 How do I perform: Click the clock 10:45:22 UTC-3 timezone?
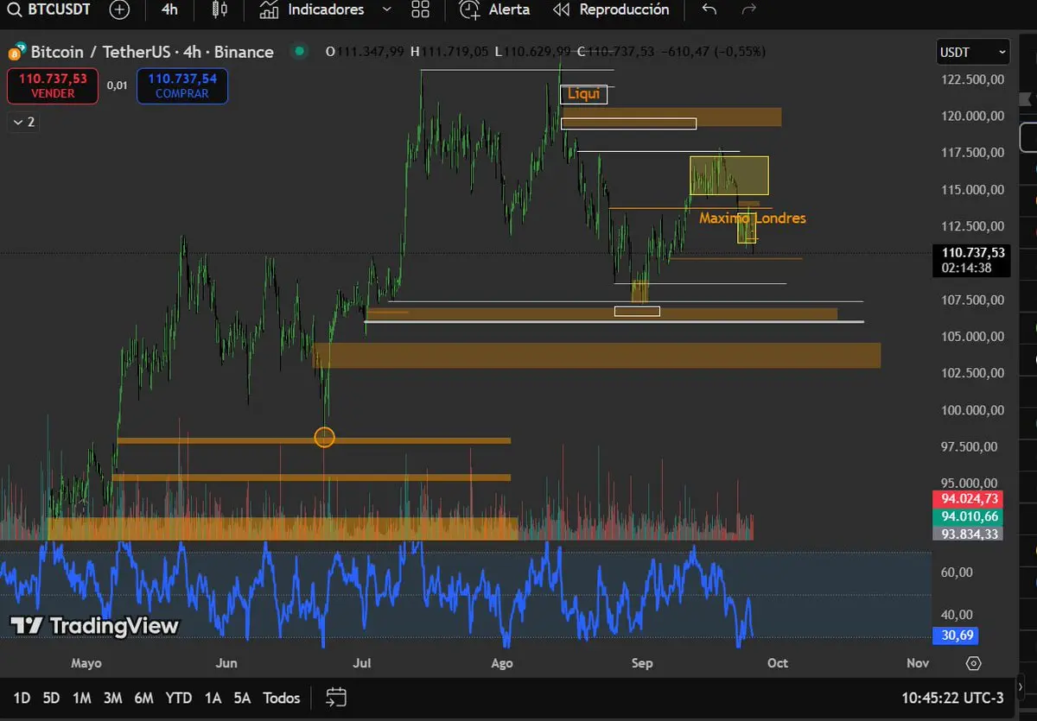point(952,698)
